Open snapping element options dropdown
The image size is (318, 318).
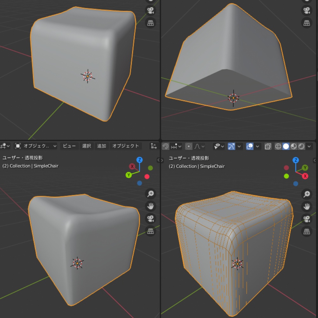(176, 146)
